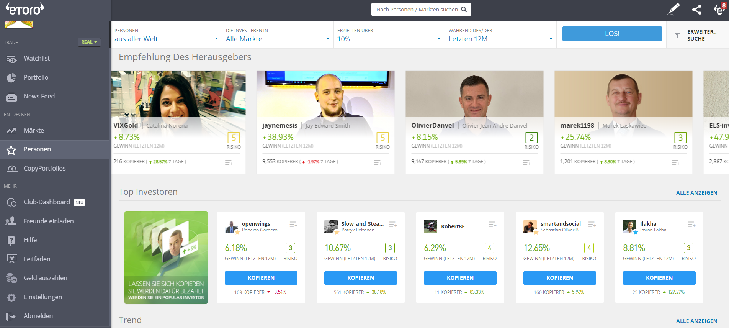729x328 pixels.
Task: Open the 'Alle Märkte' dropdown
Action: (278, 39)
